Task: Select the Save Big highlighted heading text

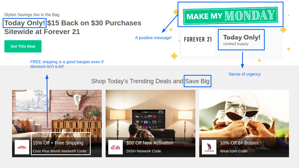Action: (x=197, y=81)
